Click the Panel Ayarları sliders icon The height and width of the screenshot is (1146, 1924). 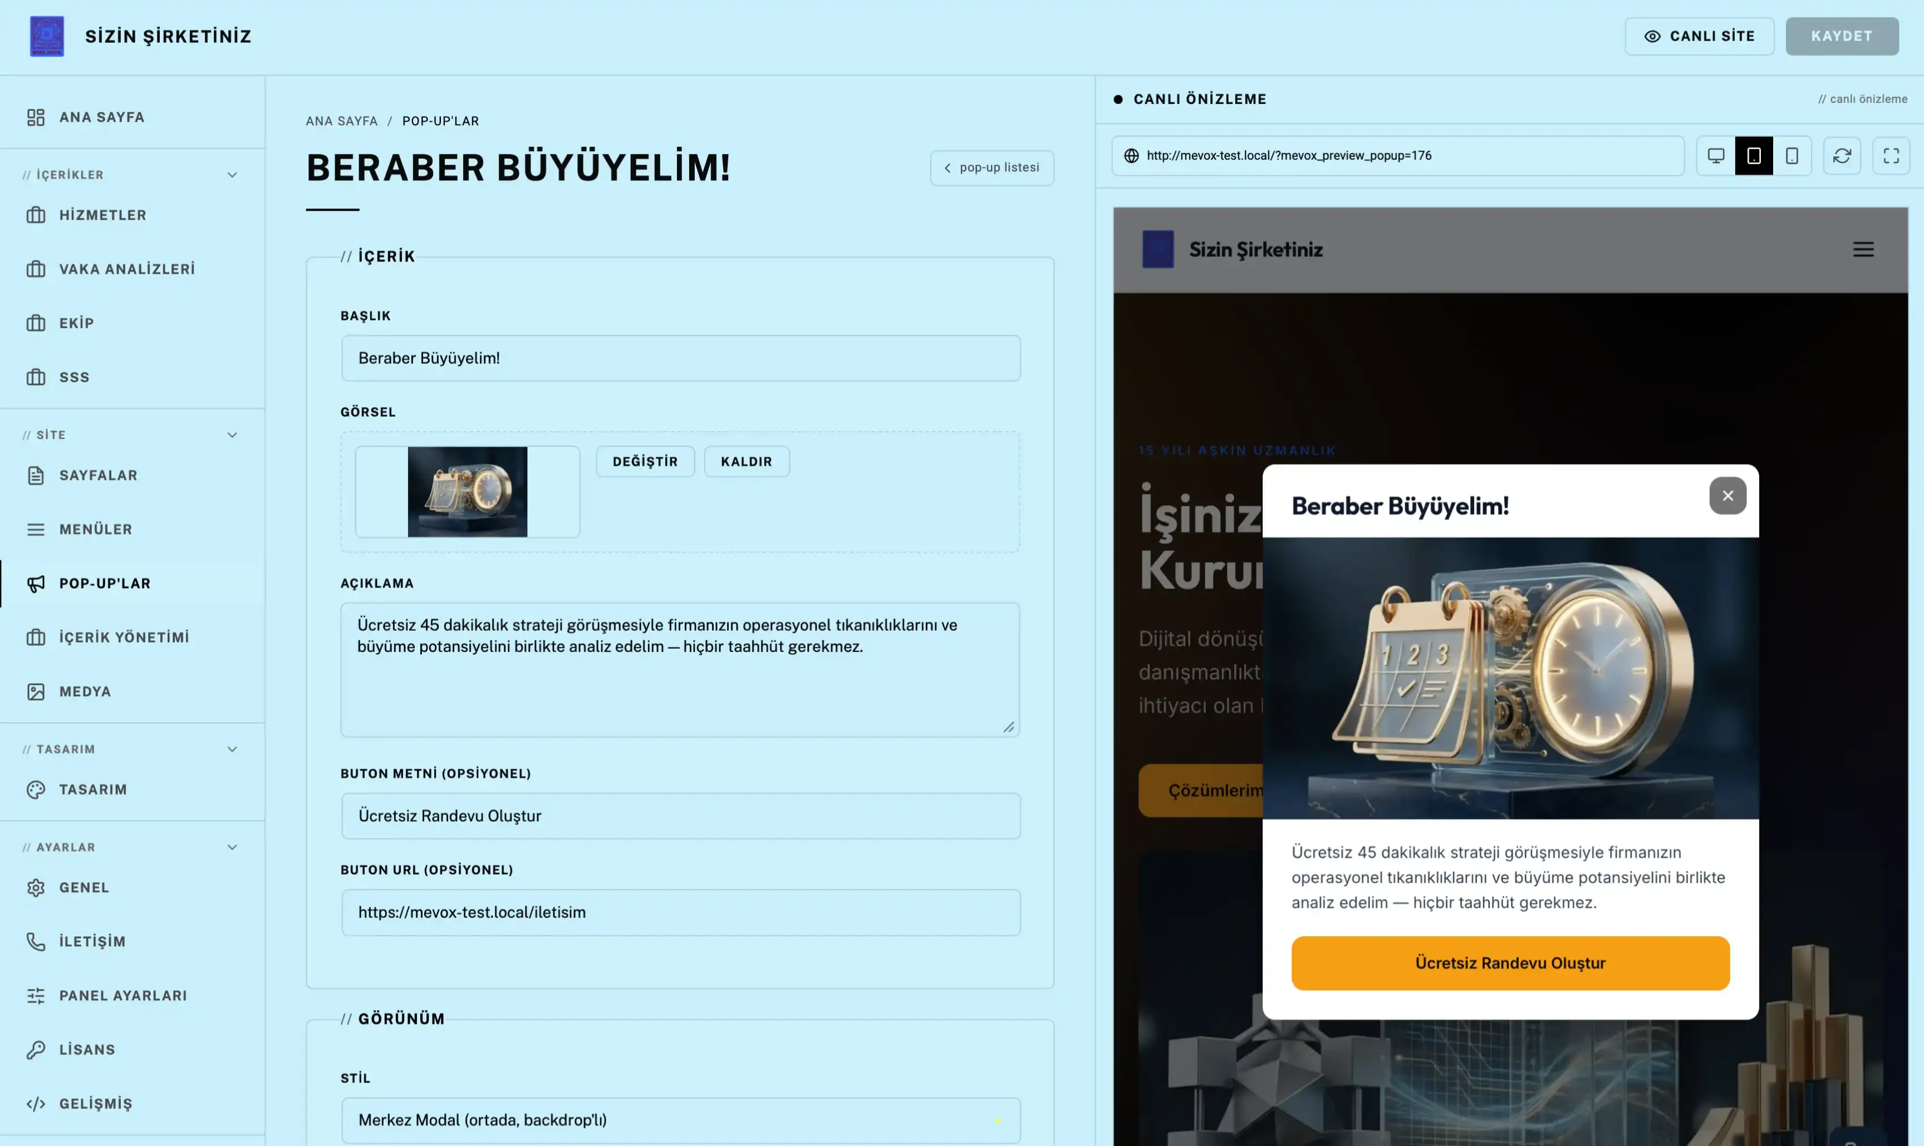click(x=36, y=996)
